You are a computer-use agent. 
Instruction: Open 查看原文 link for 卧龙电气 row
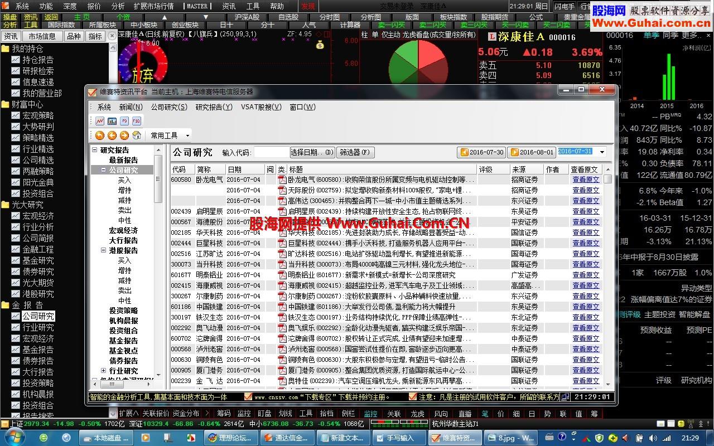586,180
